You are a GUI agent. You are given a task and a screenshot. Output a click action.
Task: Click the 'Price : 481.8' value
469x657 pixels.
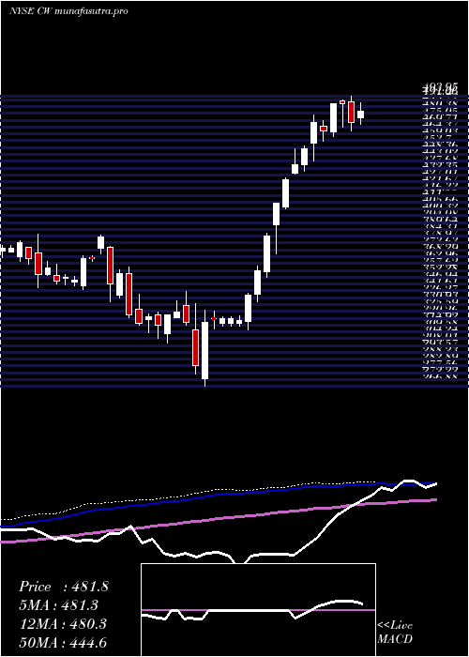pyautogui.click(x=64, y=587)
